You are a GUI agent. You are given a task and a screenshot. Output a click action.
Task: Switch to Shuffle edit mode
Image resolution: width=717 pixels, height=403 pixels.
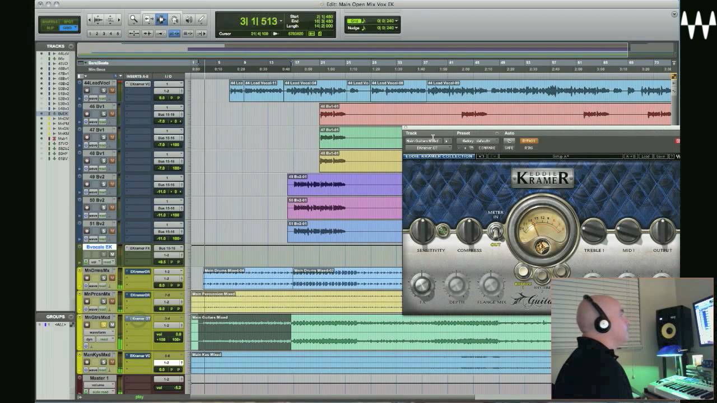tap(50, 21)
